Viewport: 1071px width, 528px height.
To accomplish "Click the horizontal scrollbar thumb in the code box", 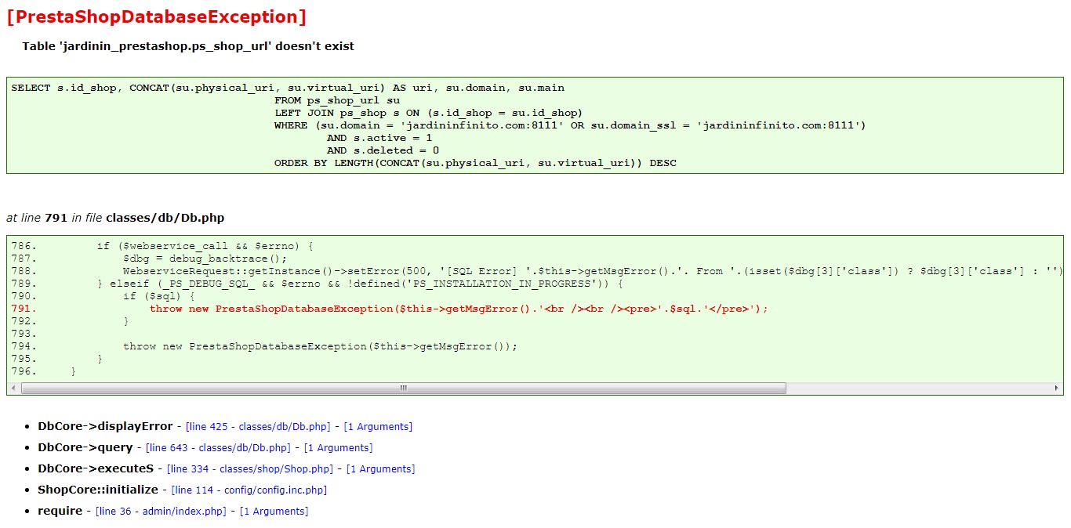I will coord(404,388).
